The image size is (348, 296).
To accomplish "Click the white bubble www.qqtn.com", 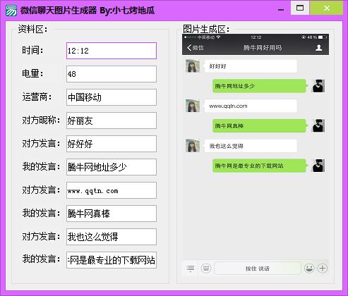I will coord(251,106).
